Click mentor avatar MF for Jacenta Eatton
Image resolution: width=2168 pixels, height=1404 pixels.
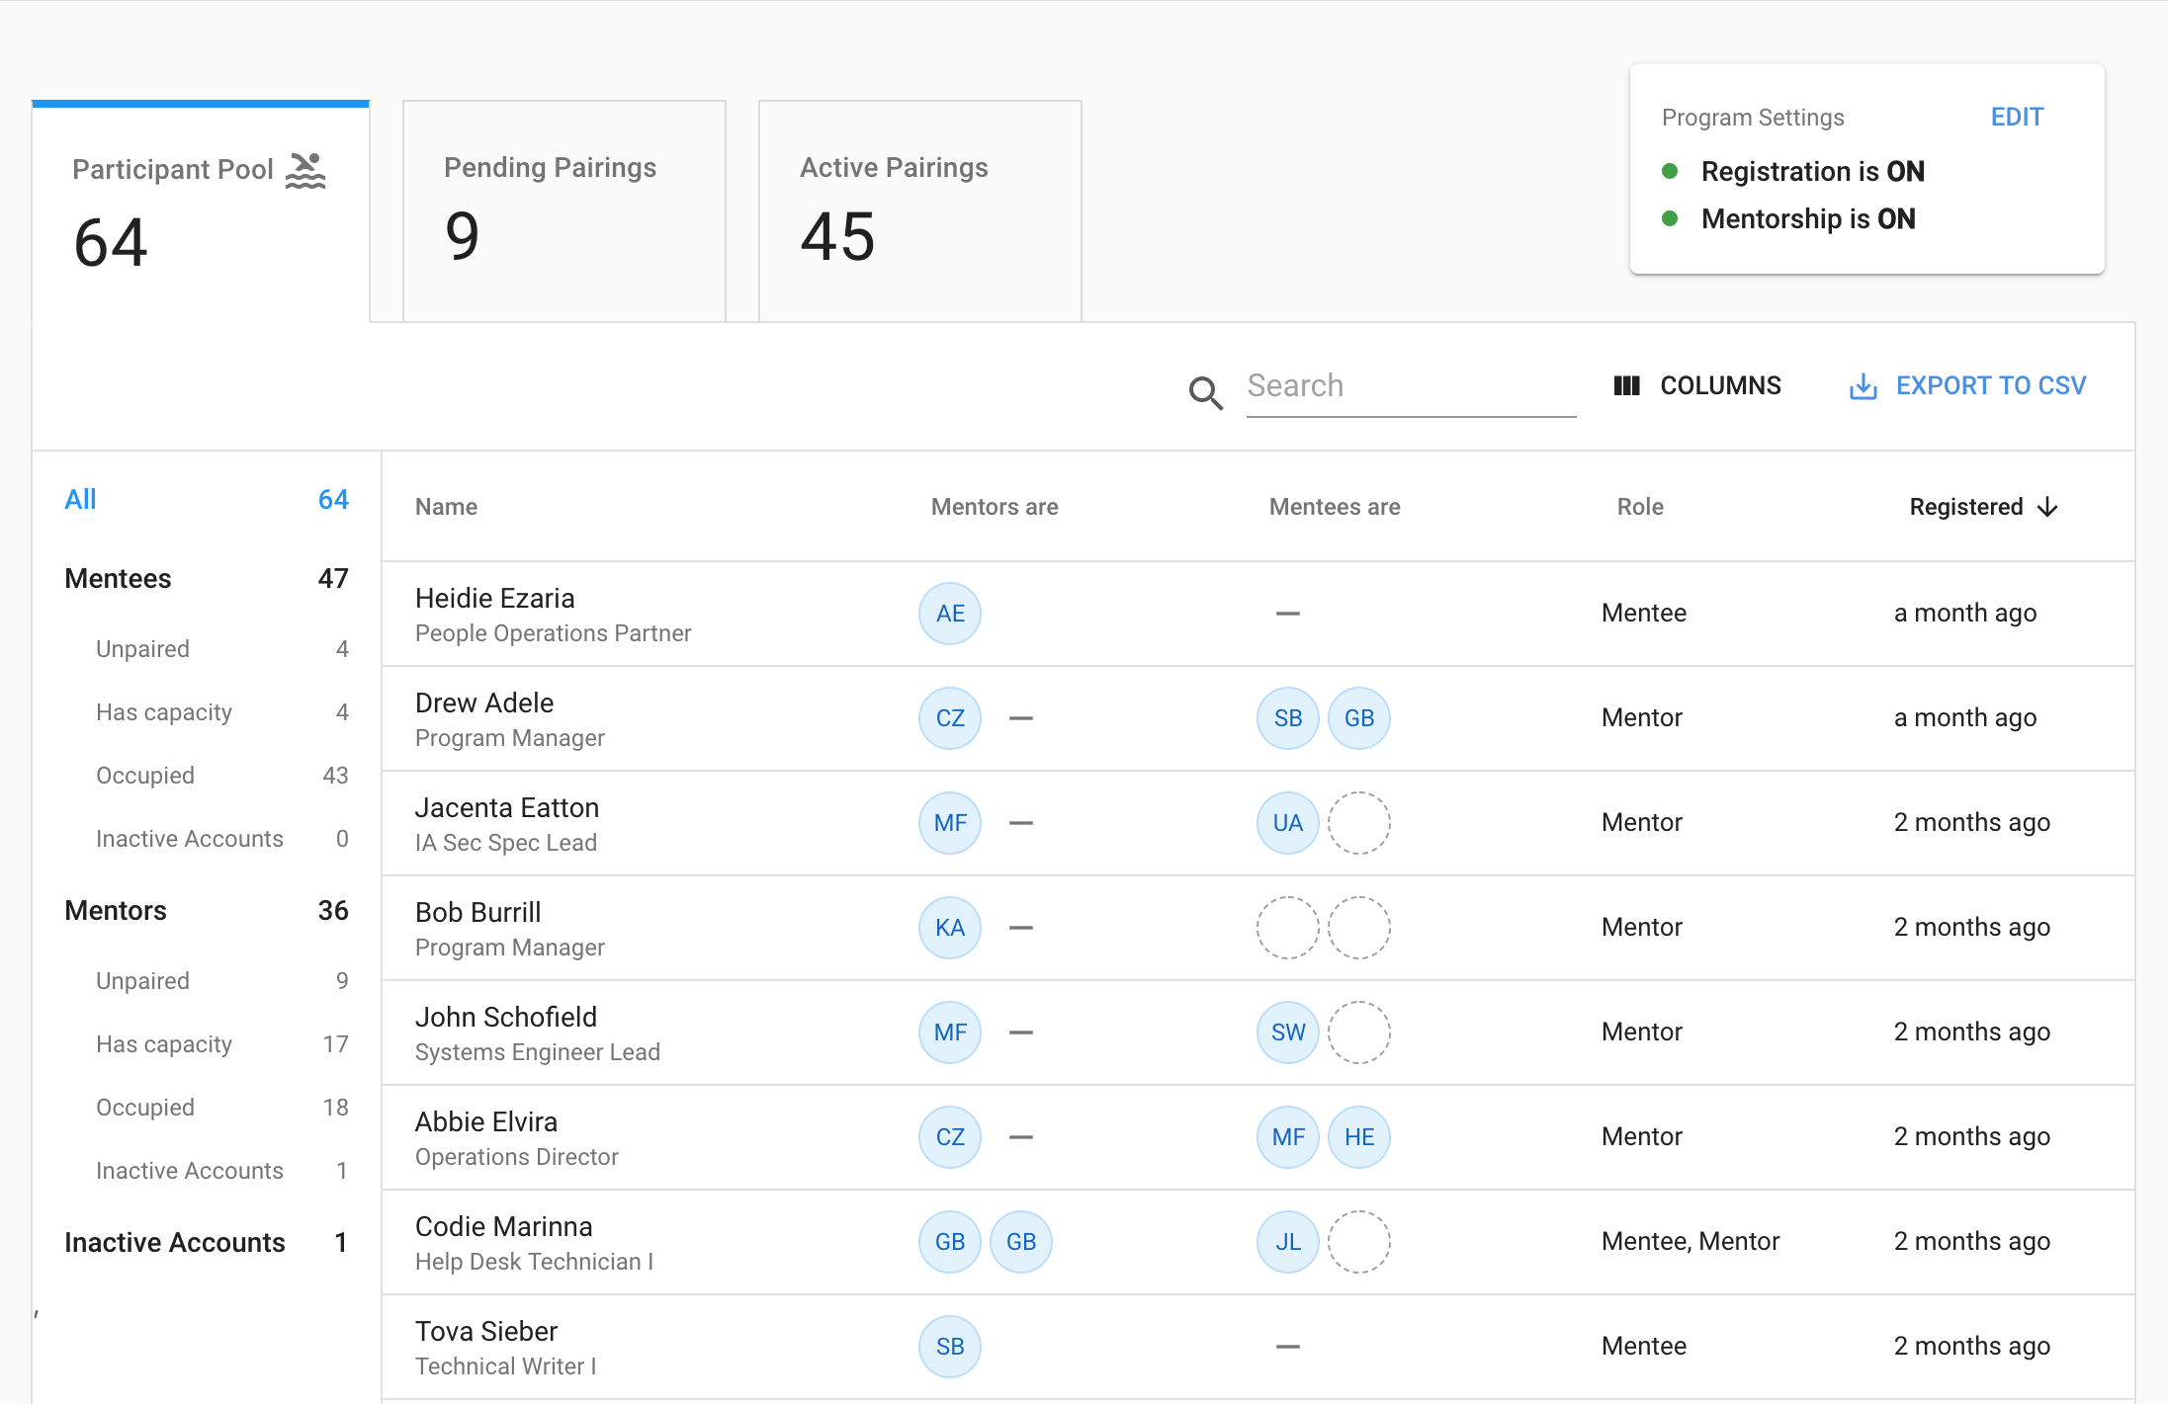click(949, 822)
